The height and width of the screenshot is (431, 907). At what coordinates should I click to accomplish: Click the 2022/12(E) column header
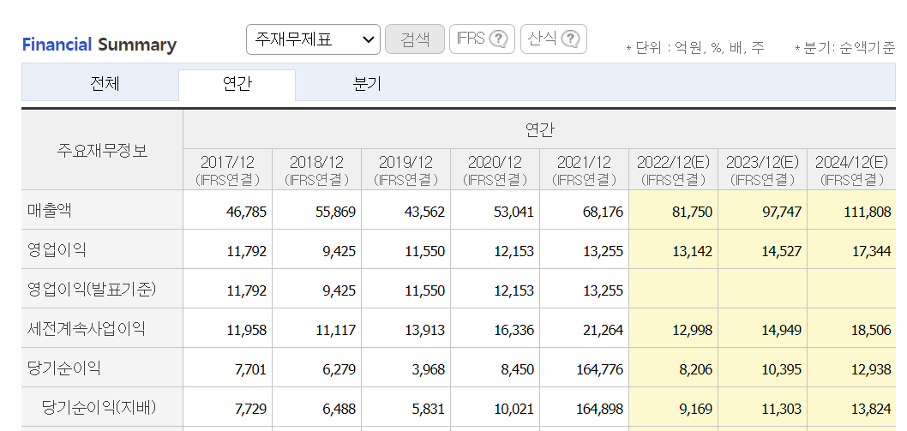tap(673, 170)
